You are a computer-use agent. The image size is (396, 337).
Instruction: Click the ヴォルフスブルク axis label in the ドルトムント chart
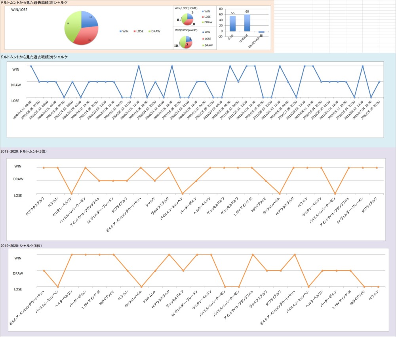pos(160,206)
